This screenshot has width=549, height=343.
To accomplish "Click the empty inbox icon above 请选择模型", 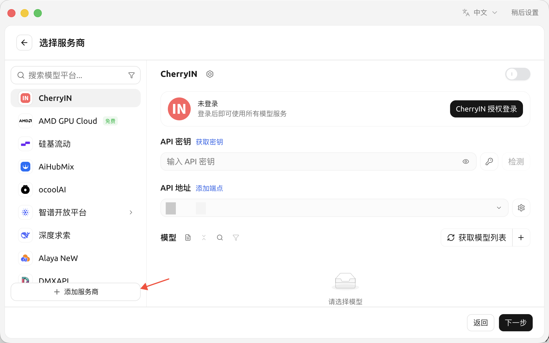I will point(345,281).
